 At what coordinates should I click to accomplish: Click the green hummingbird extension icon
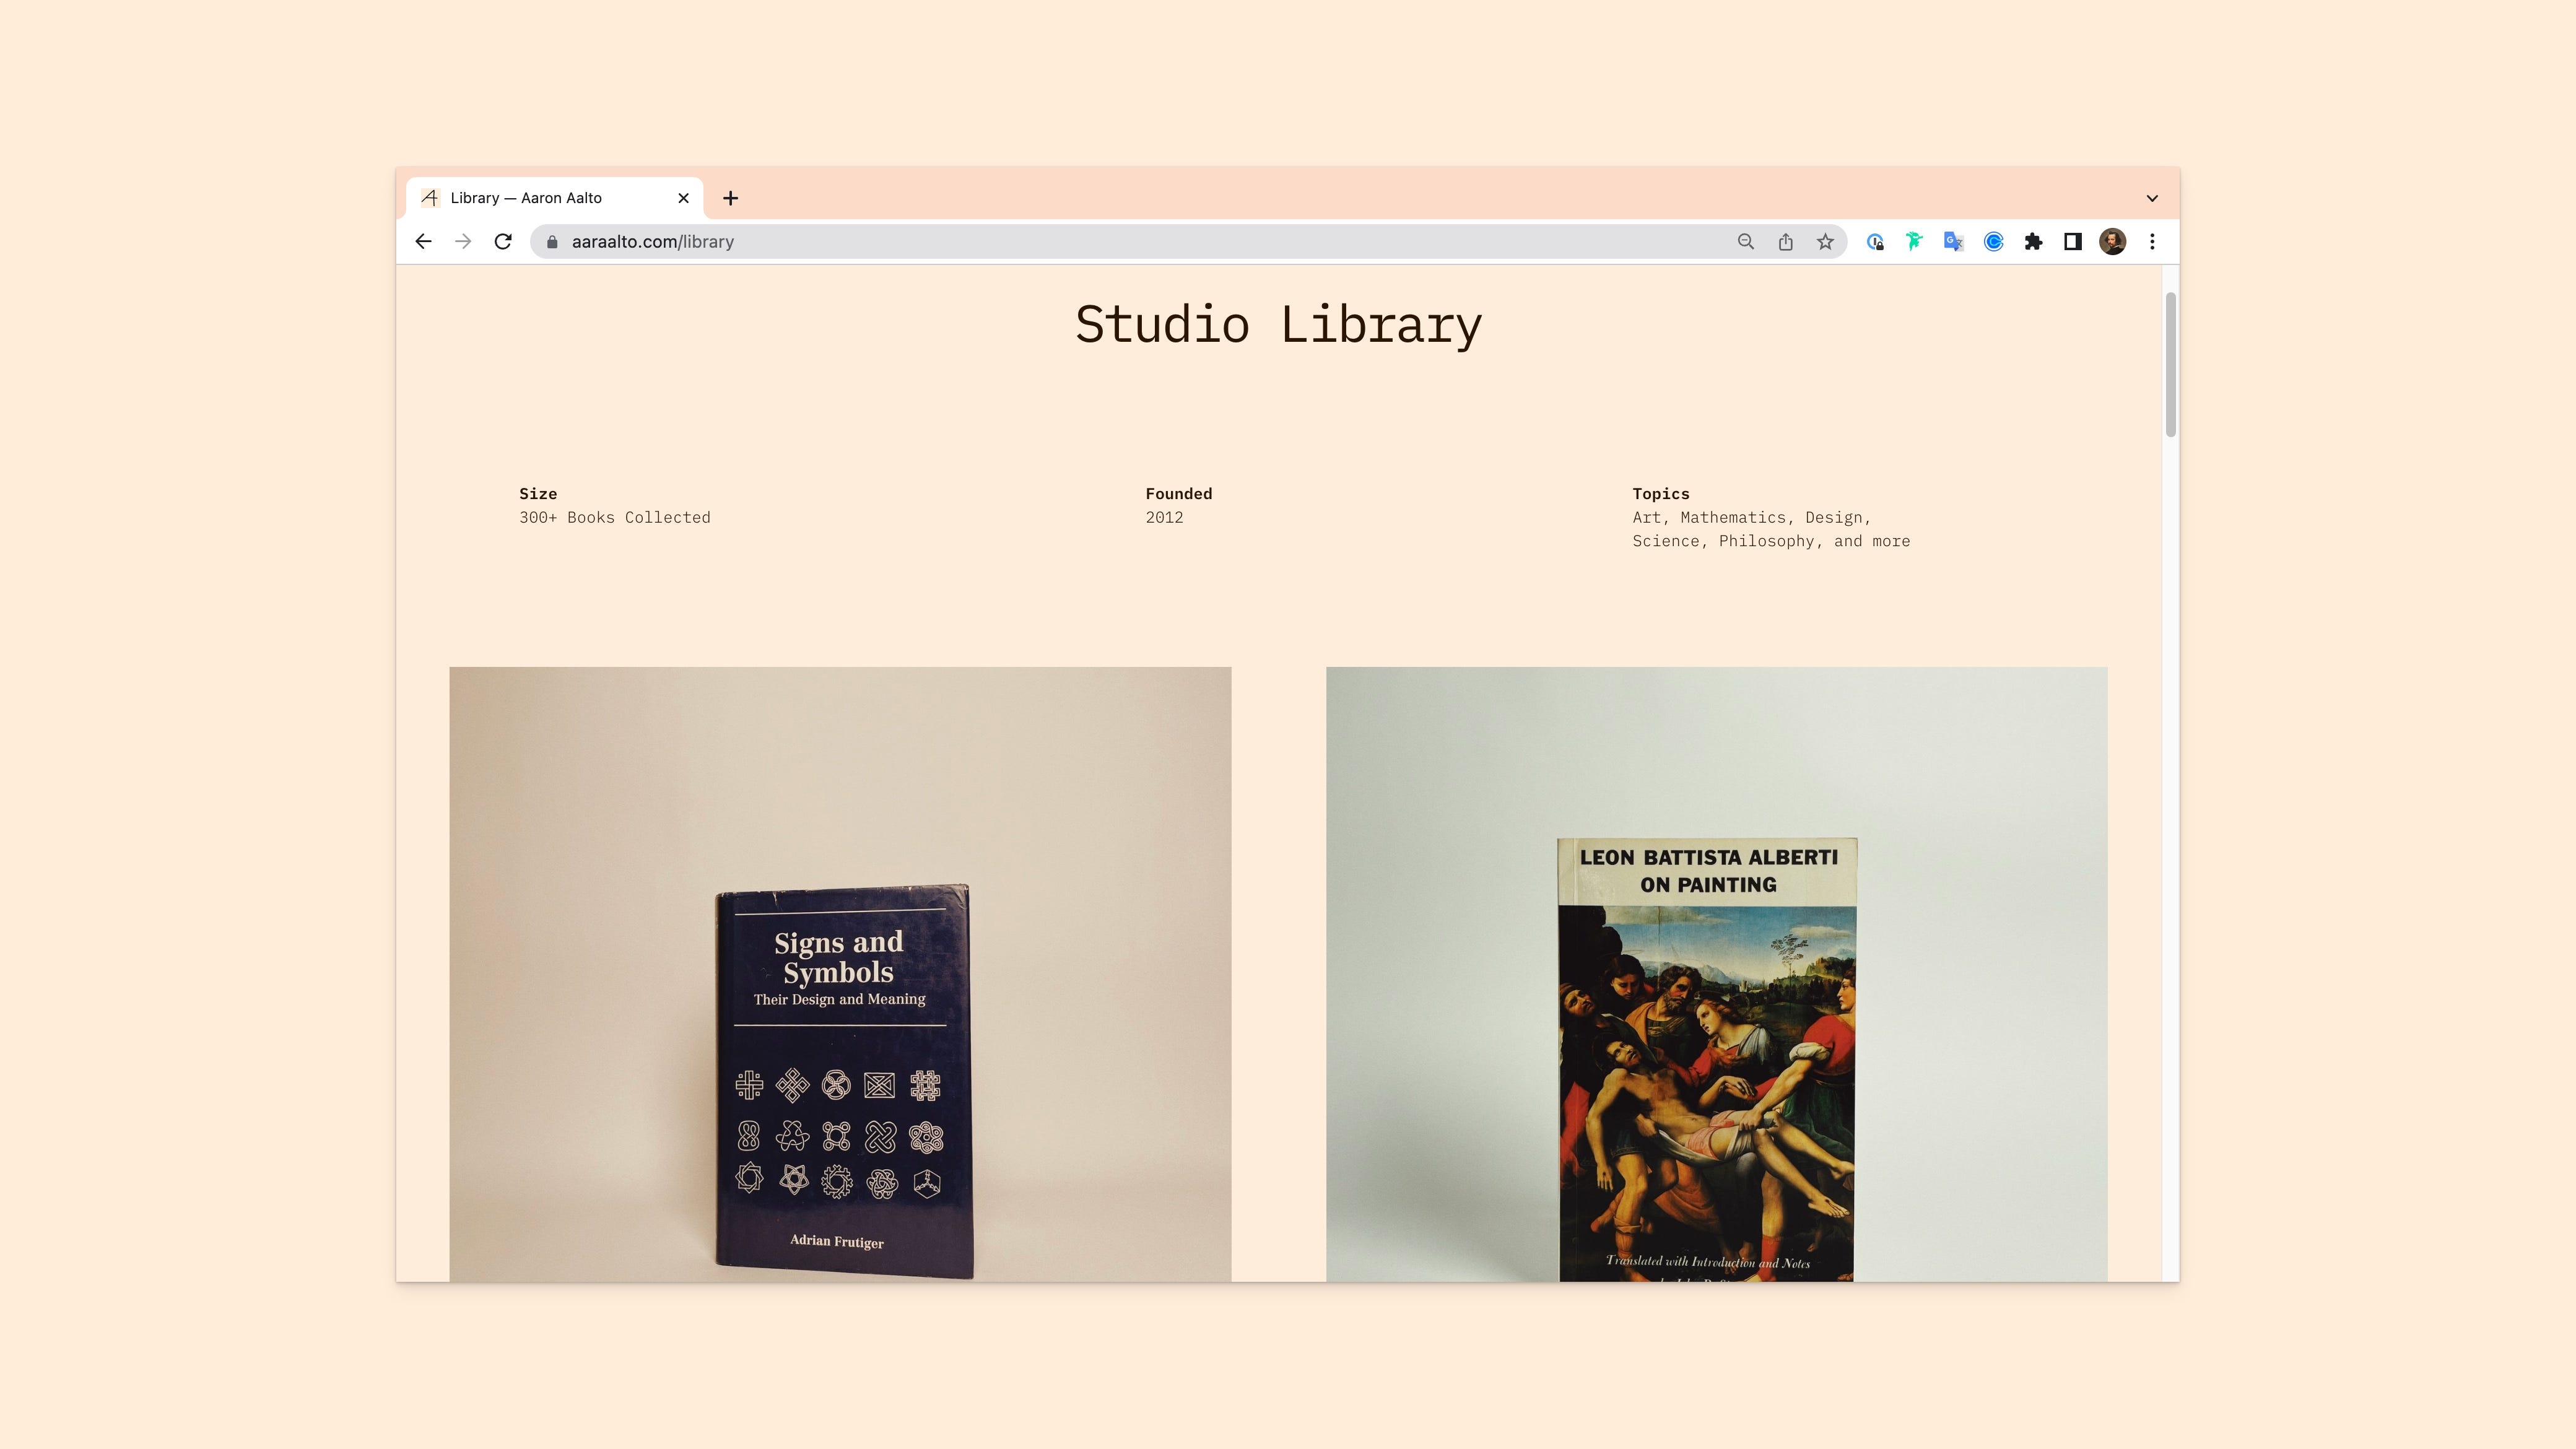(x=1914, y=241)
